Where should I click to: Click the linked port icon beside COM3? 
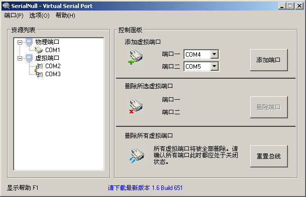[39, 74]
